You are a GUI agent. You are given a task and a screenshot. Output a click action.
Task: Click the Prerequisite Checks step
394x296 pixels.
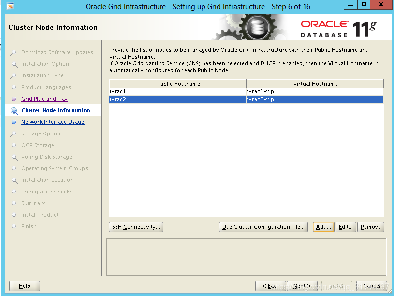pyautogui.click(x=47, y=192)
